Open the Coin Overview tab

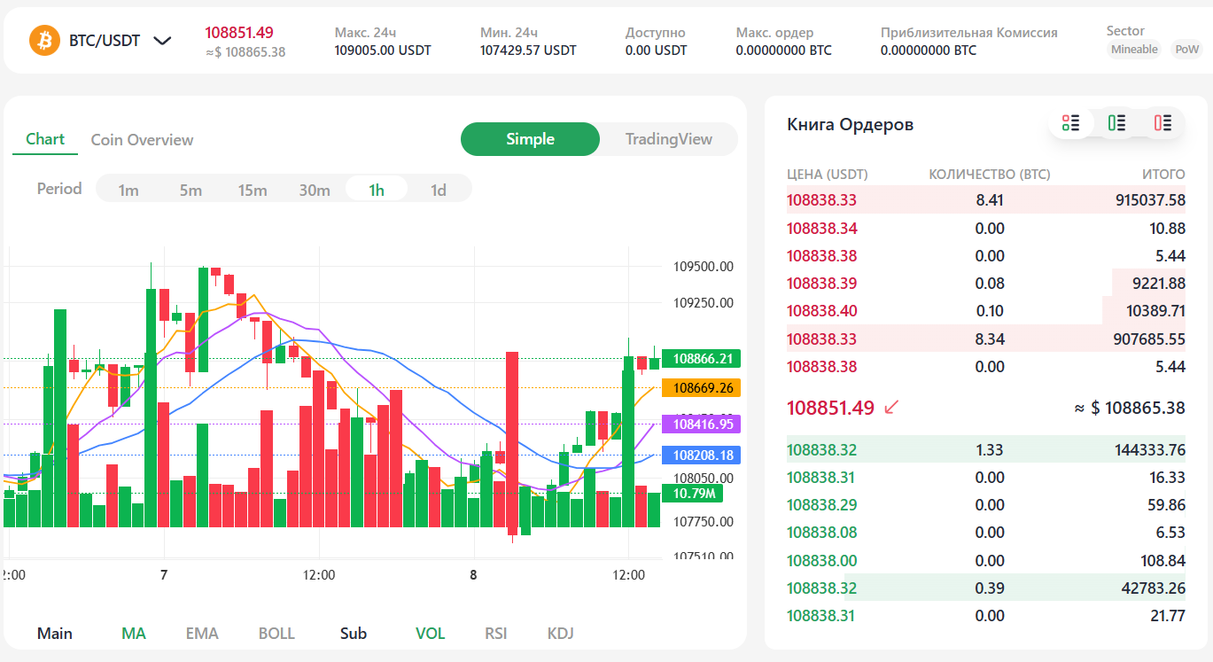pyautogui.click(x=142, y=140)
